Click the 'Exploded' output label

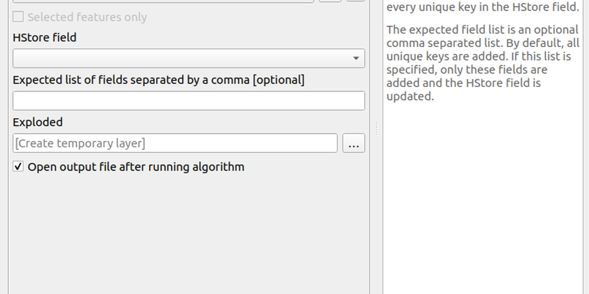pos(38,122)
